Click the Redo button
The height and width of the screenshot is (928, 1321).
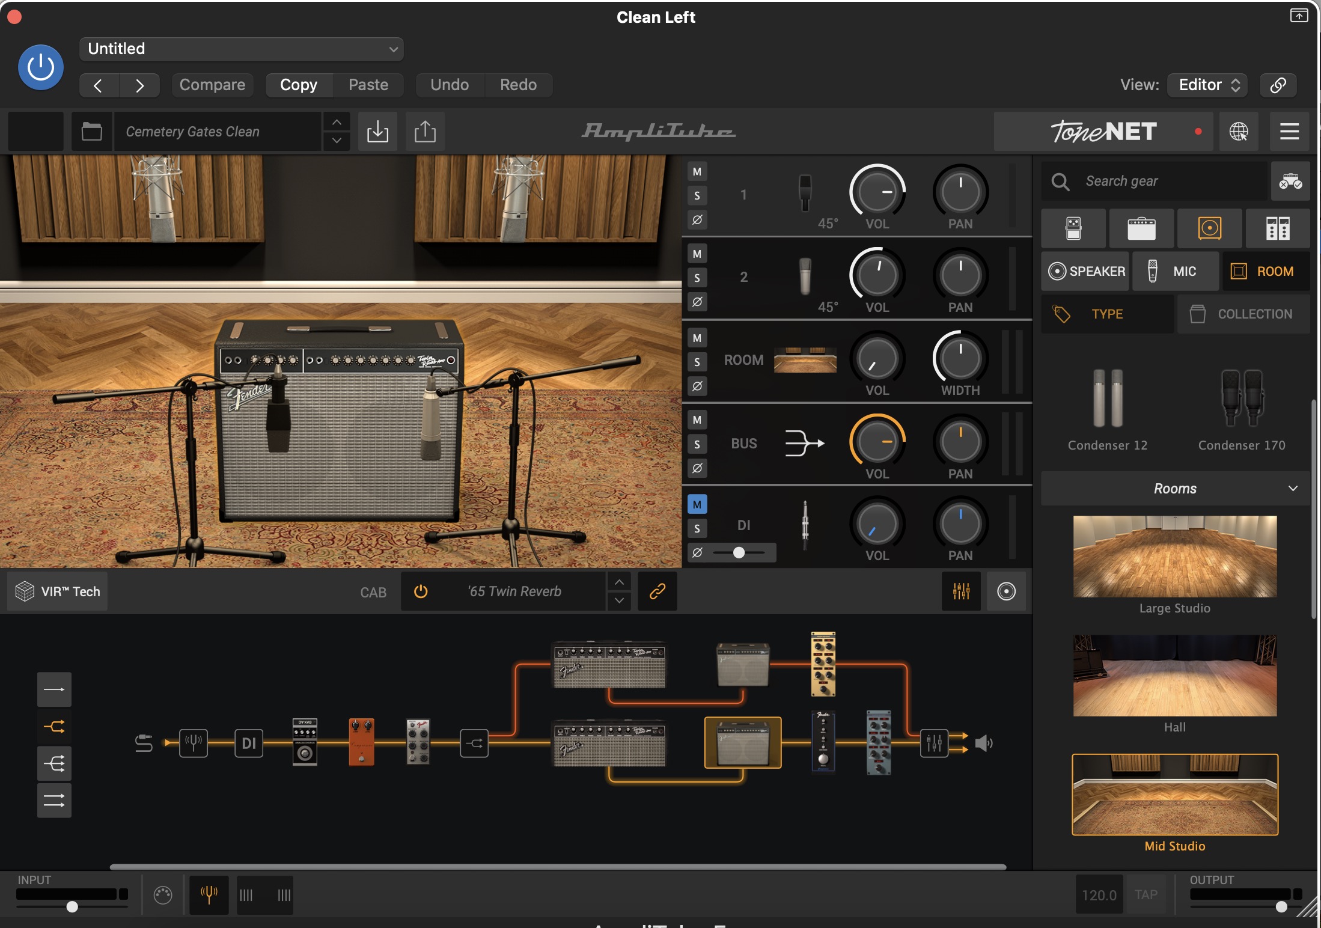519,85
